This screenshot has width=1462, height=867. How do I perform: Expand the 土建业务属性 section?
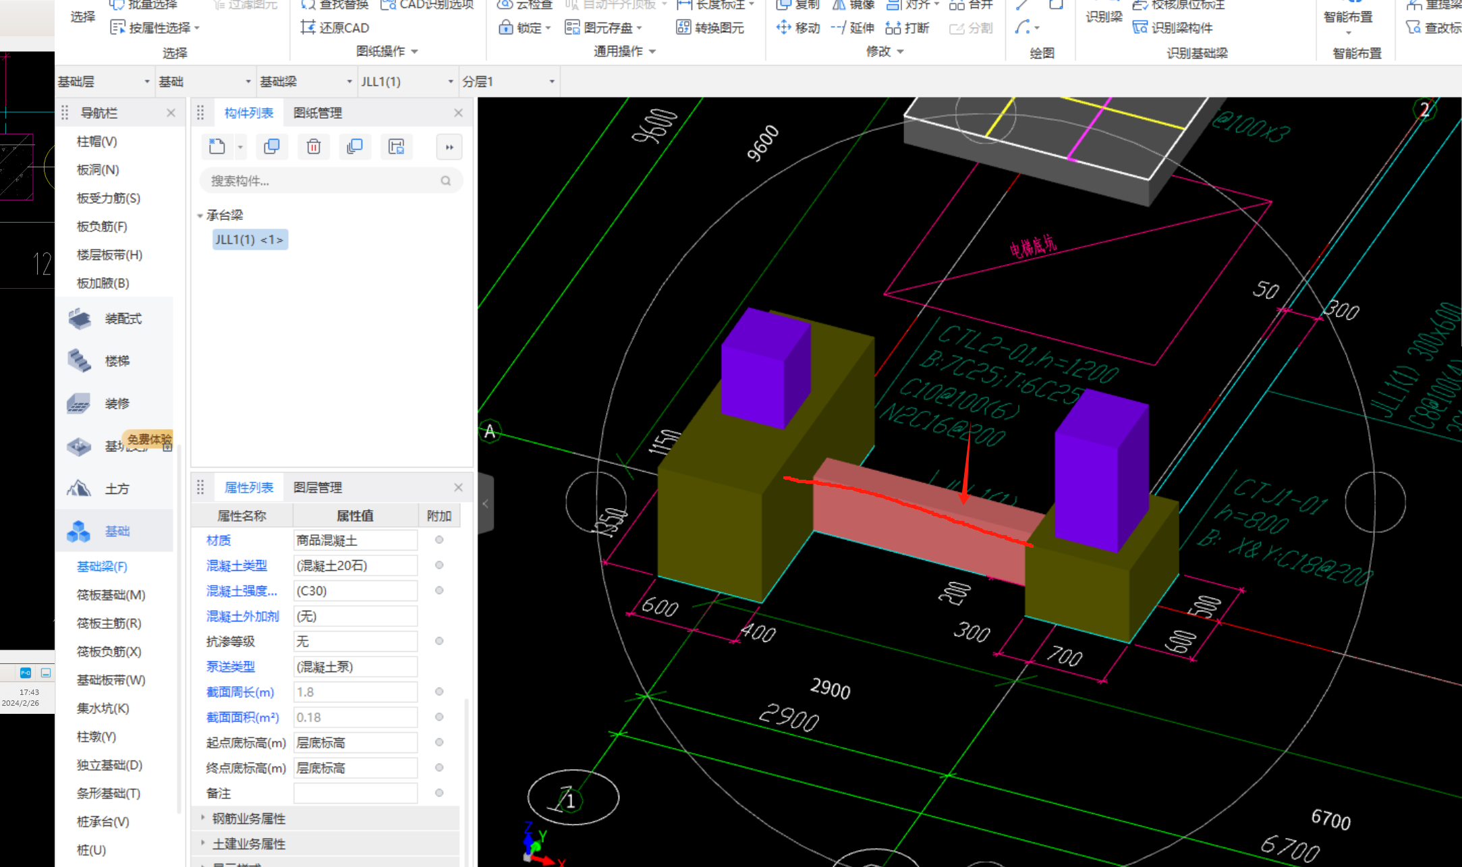(x=203, y=843)
